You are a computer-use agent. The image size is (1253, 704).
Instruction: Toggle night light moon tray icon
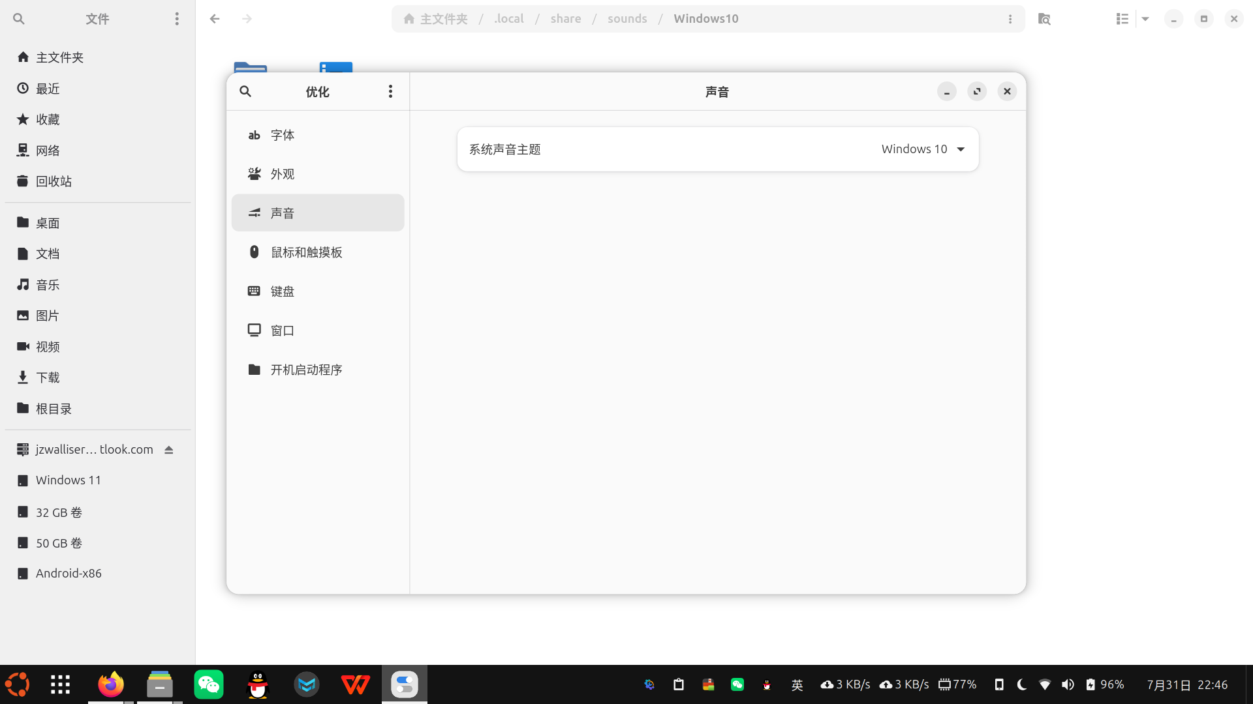1022,684
